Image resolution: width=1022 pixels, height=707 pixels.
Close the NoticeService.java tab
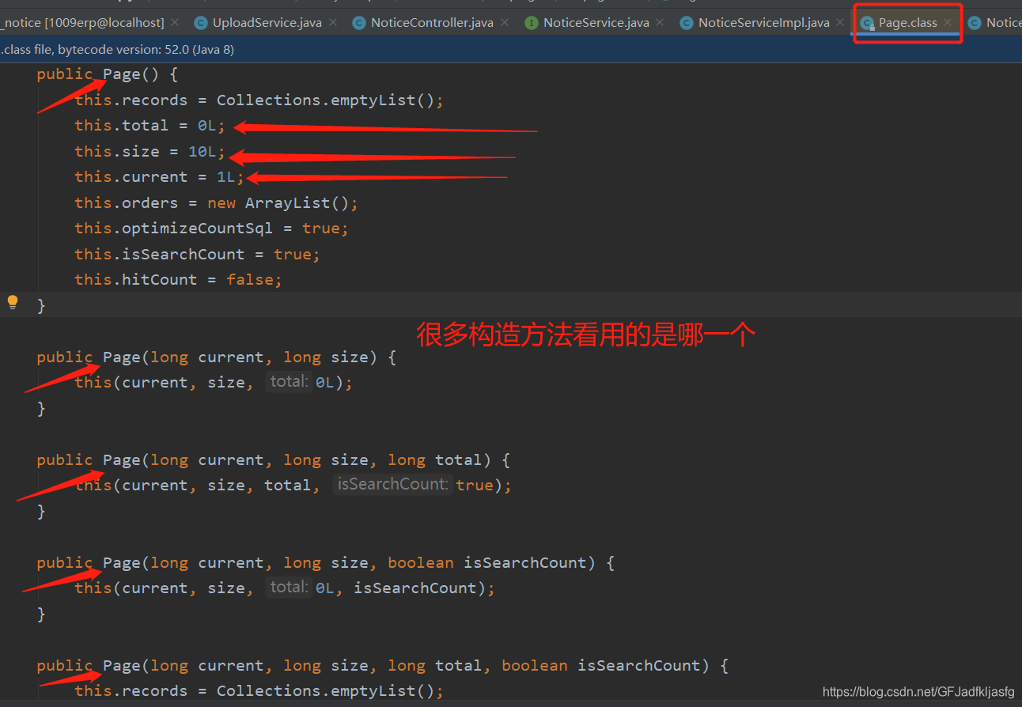(x=661, y=22)
